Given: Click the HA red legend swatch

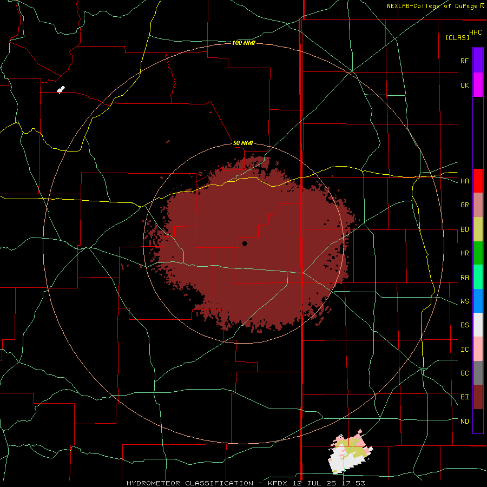Looking at the screenshot, I should (x=478, y=181).
